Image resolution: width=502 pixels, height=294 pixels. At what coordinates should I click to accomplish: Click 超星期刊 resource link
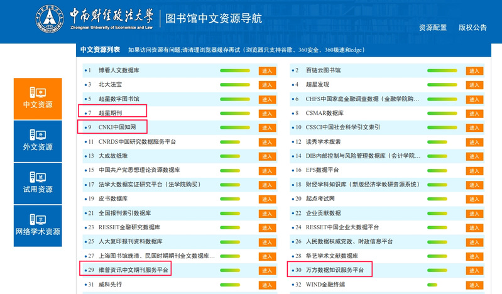110,113
